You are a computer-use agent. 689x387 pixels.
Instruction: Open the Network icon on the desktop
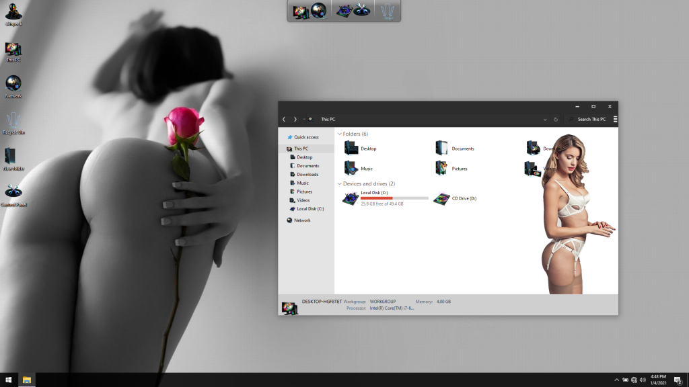pos(13,85)
